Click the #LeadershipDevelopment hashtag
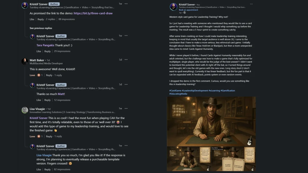Viewport: 308px width, 173px height. (x=195, y=90)
